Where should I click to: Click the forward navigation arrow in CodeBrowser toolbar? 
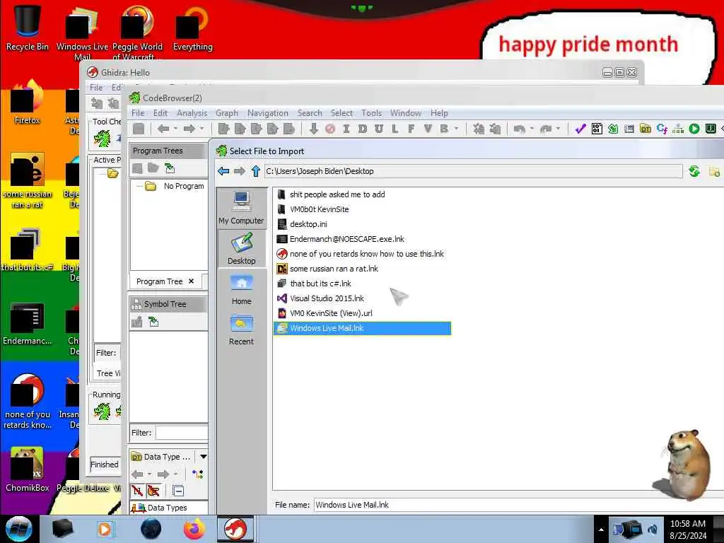(189, 129)
